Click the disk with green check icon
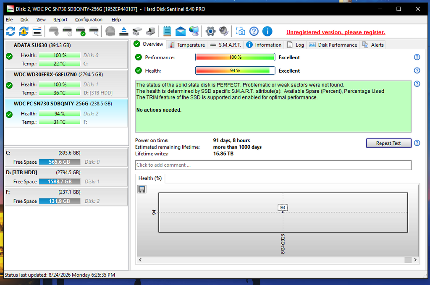 (81, 31)
